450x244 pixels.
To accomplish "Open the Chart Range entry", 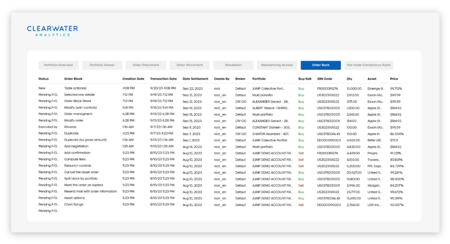I will (74, 204).
